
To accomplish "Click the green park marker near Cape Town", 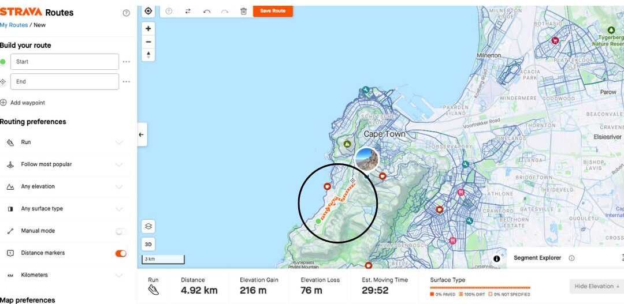I will [347, 144].
